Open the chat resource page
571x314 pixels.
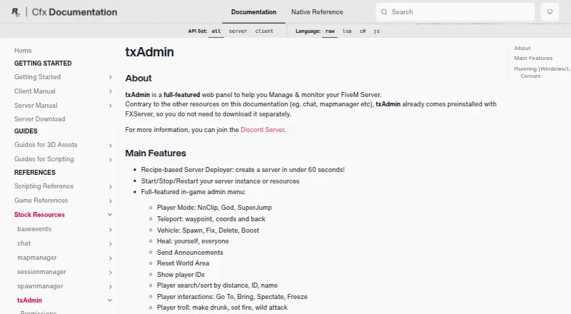(24, 243)
